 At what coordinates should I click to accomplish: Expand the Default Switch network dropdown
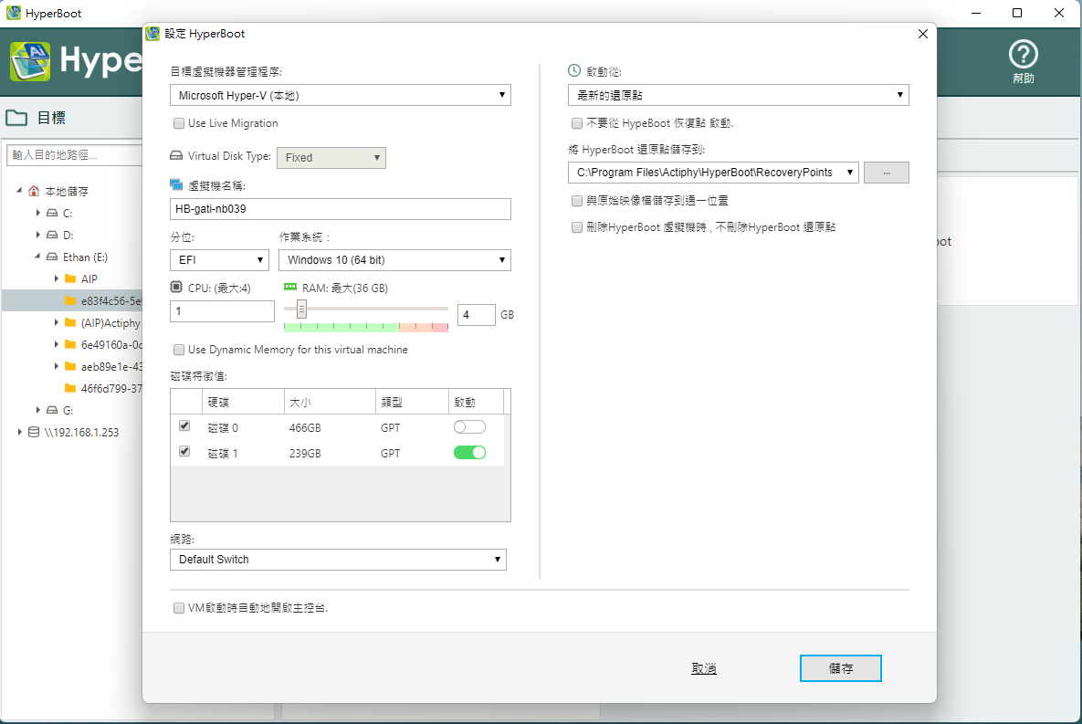point(338,559)
